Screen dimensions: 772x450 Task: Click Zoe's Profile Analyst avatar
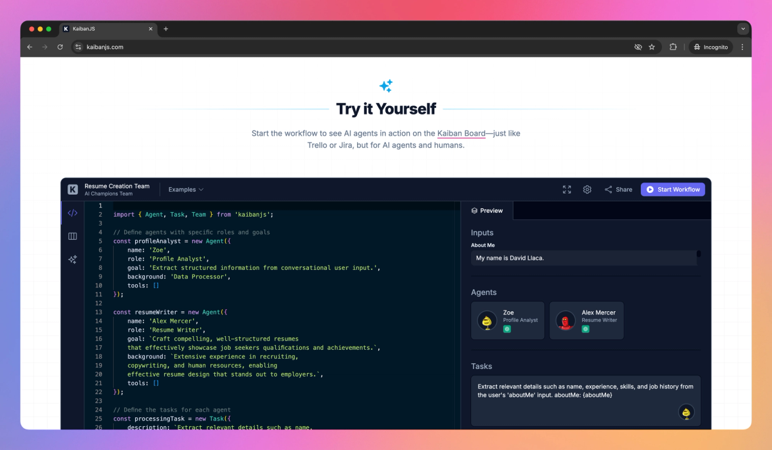(486, 320)
